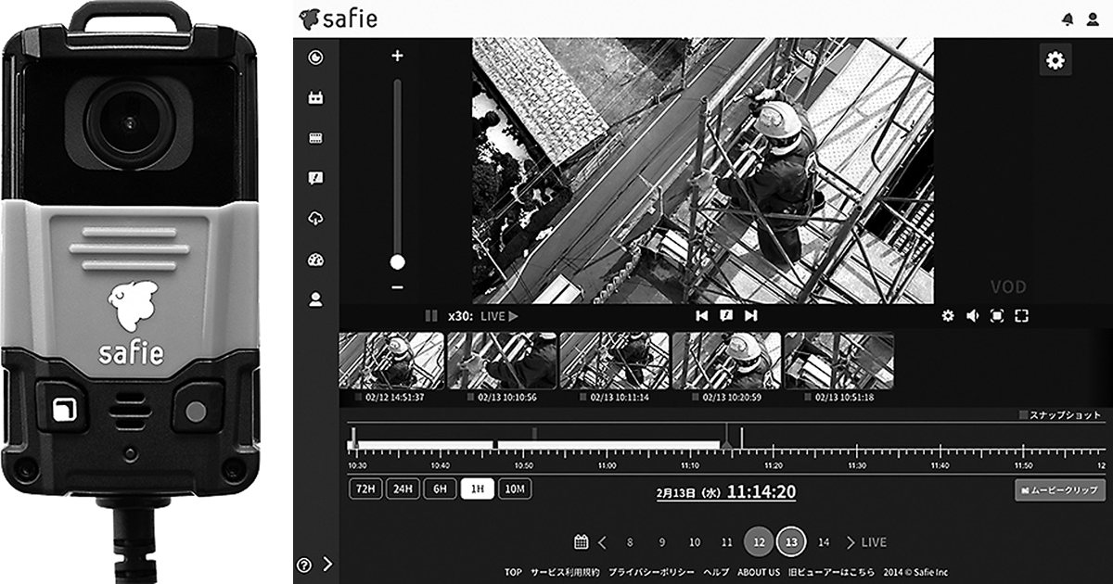Check the box for 02/13 10:51:18 snapshot
The height and width of the screenshot is (584, 1113).
[x=807, y=398]
